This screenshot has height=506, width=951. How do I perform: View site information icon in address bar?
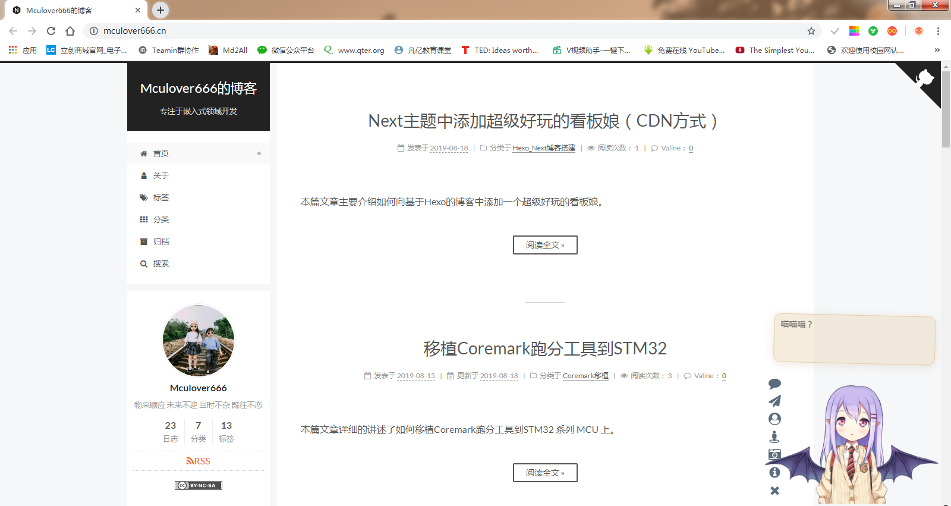pyautogui.click(x=94, y=31)
